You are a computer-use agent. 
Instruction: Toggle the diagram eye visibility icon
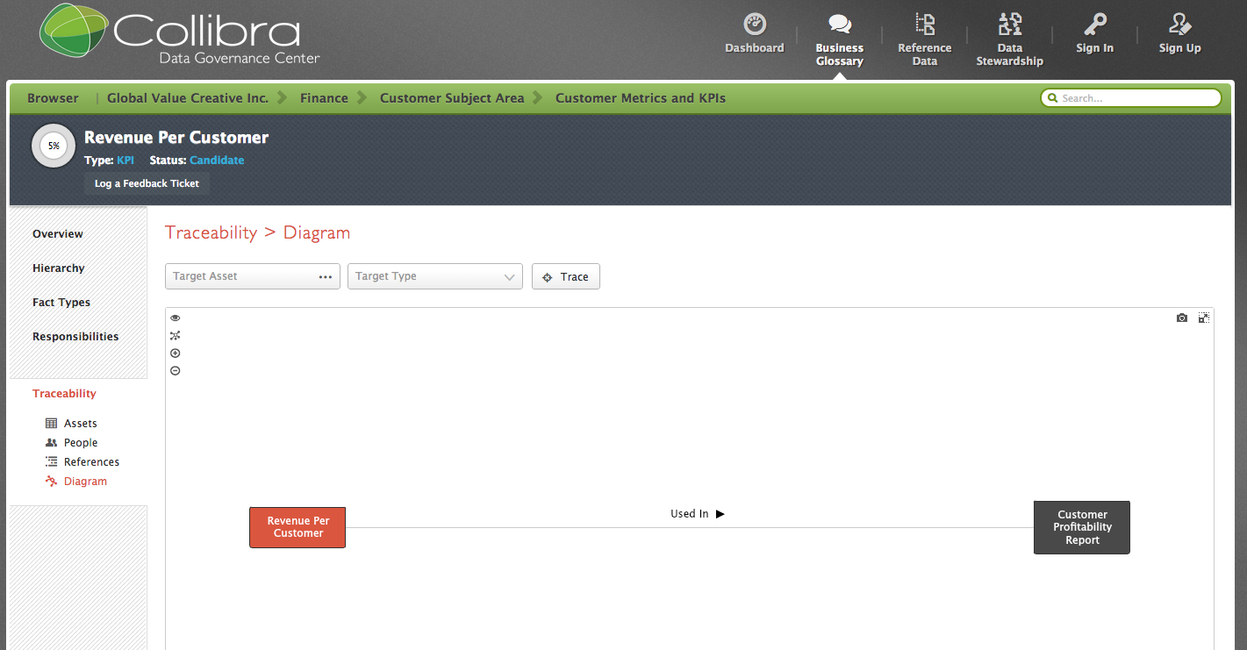[175, 318]
